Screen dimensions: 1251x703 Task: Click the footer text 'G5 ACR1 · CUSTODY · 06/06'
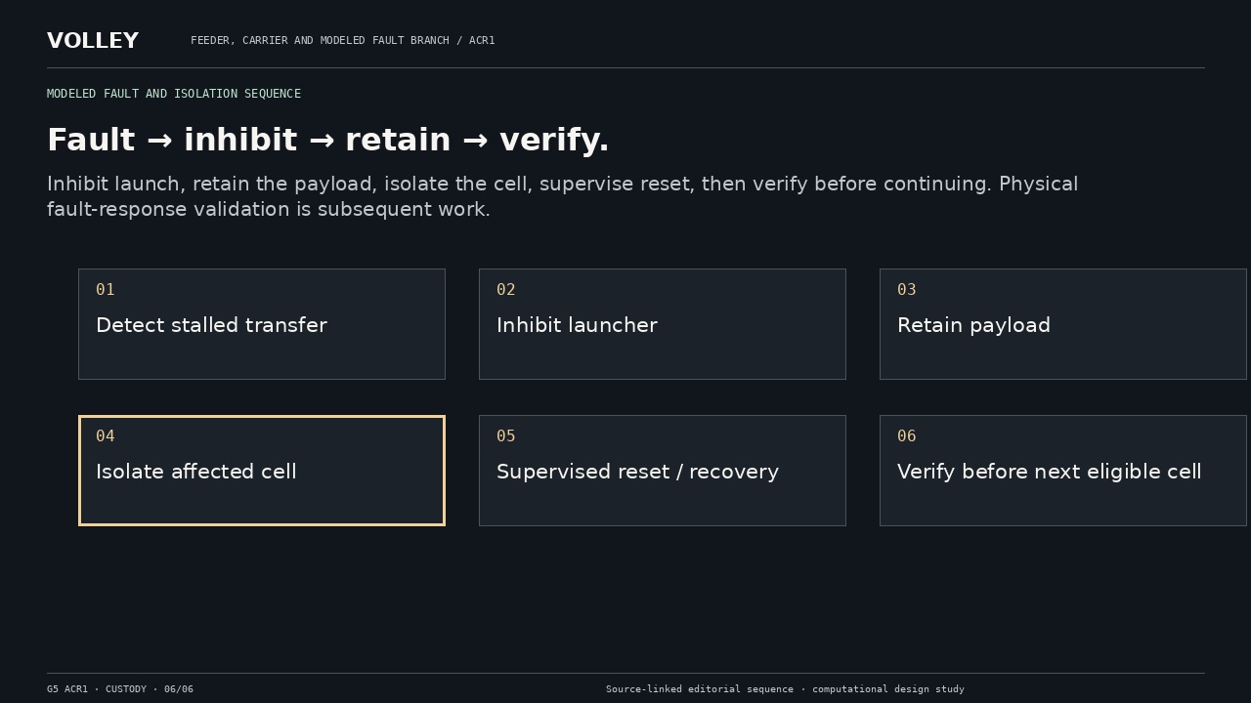120,689
